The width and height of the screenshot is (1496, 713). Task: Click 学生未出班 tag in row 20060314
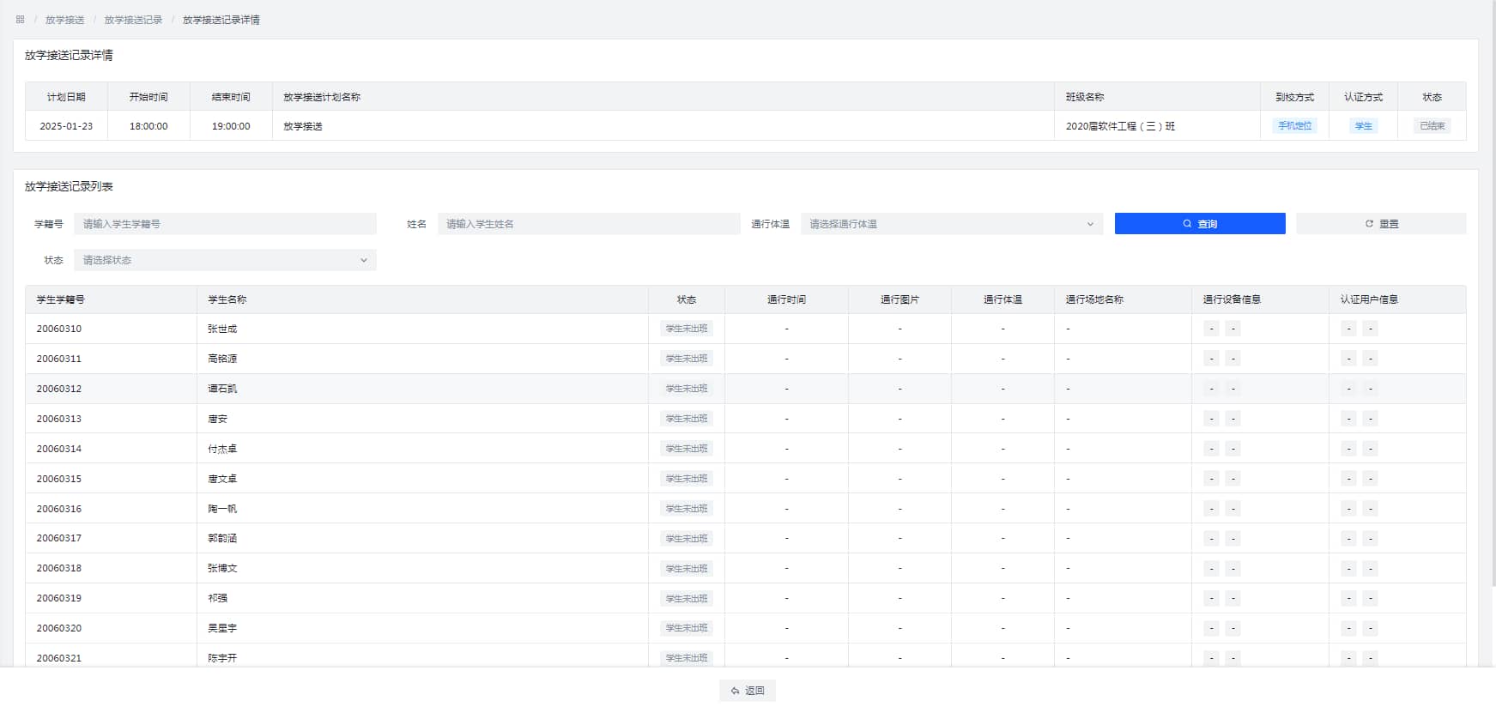click(x=687, y=449)
